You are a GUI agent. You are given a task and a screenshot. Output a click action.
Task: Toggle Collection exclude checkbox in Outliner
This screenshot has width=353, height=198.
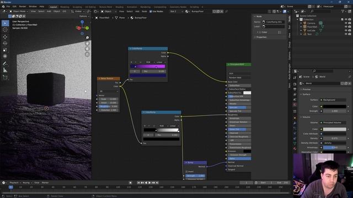(x=343, y=20)
